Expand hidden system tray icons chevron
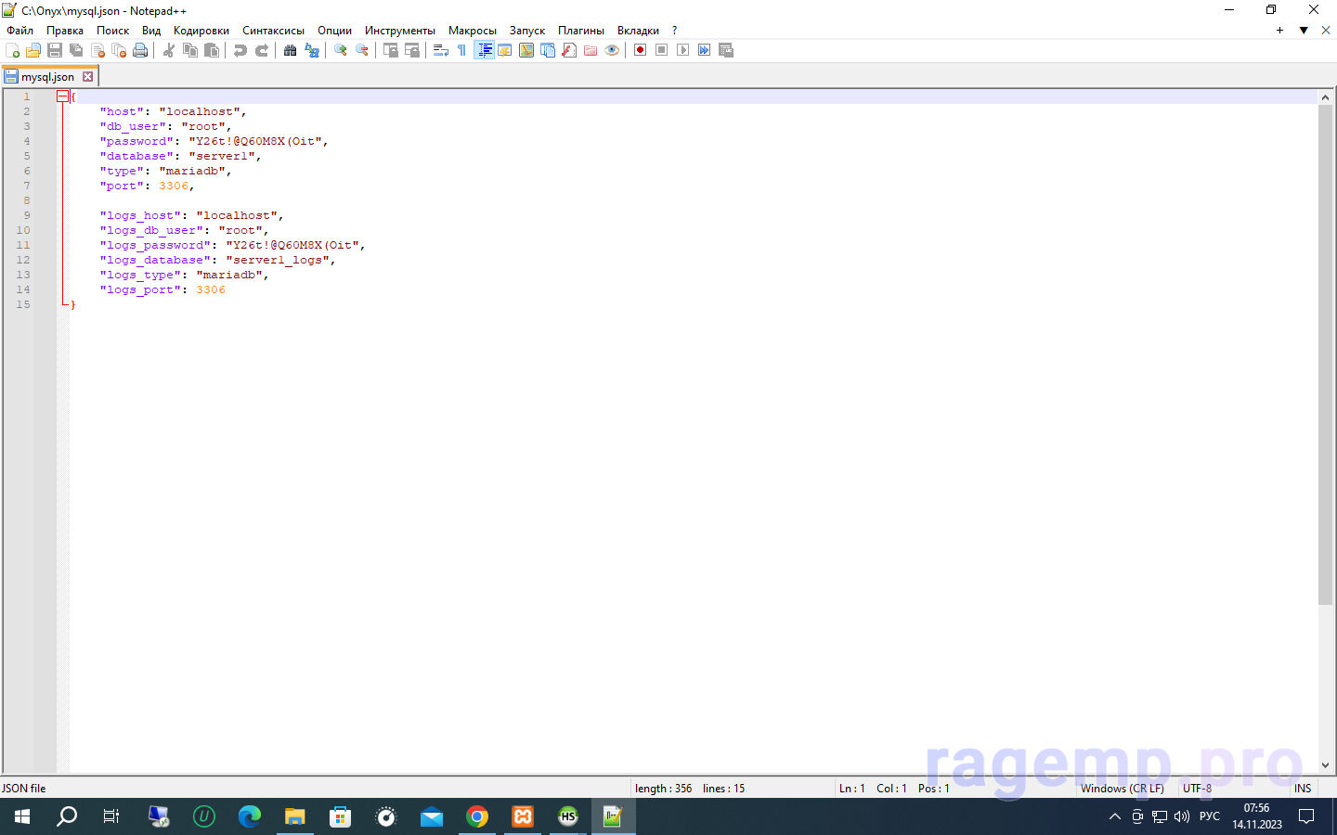Image resolution: width=1337 pixels, height=835 pixels. pos(1115,816)
